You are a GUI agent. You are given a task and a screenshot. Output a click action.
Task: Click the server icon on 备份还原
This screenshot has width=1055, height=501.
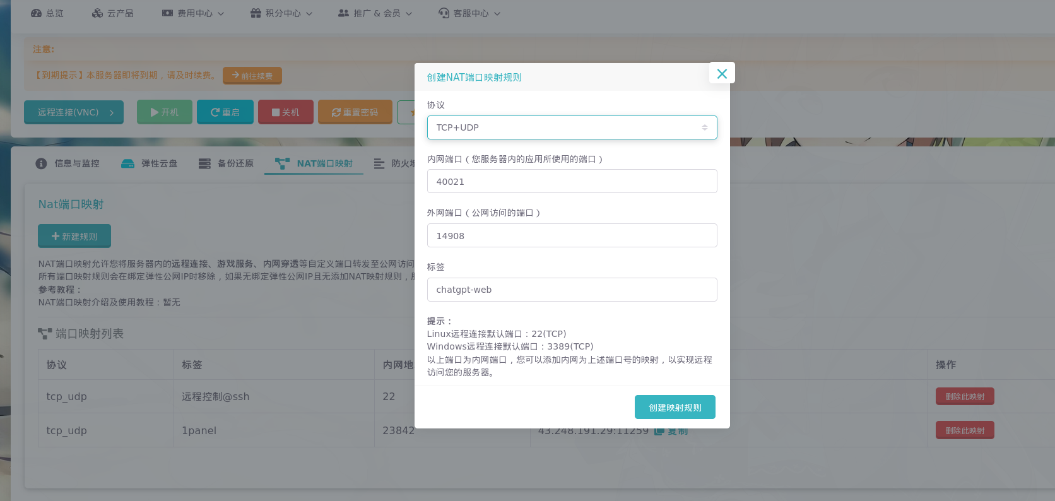[204, 163]
